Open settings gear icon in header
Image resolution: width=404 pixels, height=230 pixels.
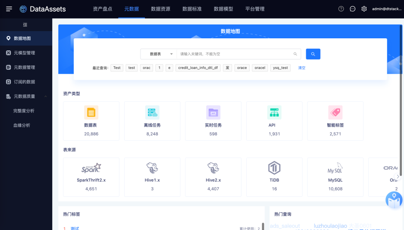click(x=364, y=9)
